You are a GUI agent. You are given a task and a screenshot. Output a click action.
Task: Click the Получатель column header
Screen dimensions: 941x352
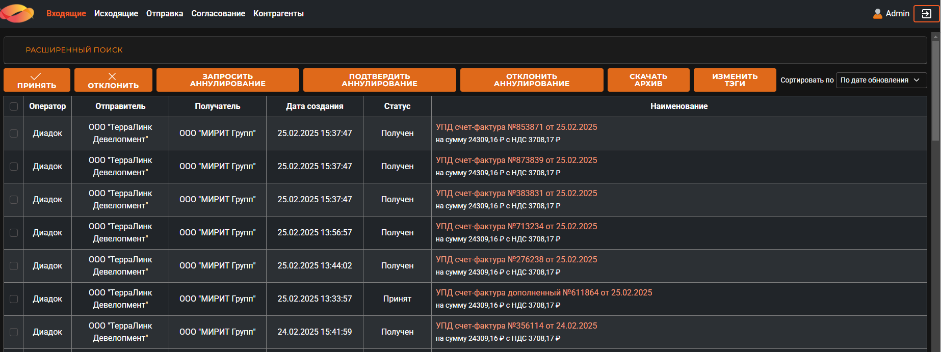pos(218,106)
